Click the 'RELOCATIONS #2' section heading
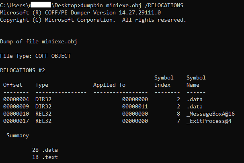The height and width of the screenshot is (163, 244). (x=23, y=70)
